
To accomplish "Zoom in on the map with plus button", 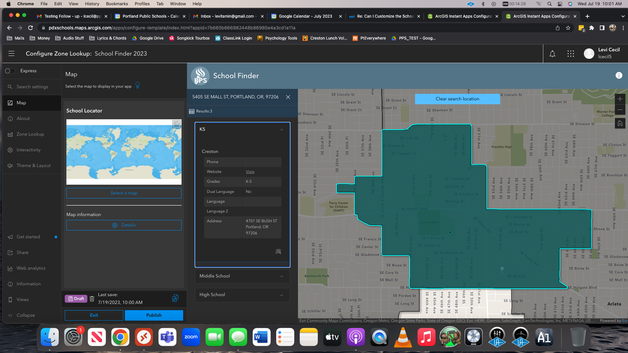I will [620, 99].
